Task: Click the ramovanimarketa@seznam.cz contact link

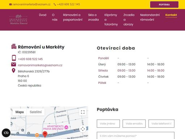Action: pyautogui.click(x=40, y=65)
